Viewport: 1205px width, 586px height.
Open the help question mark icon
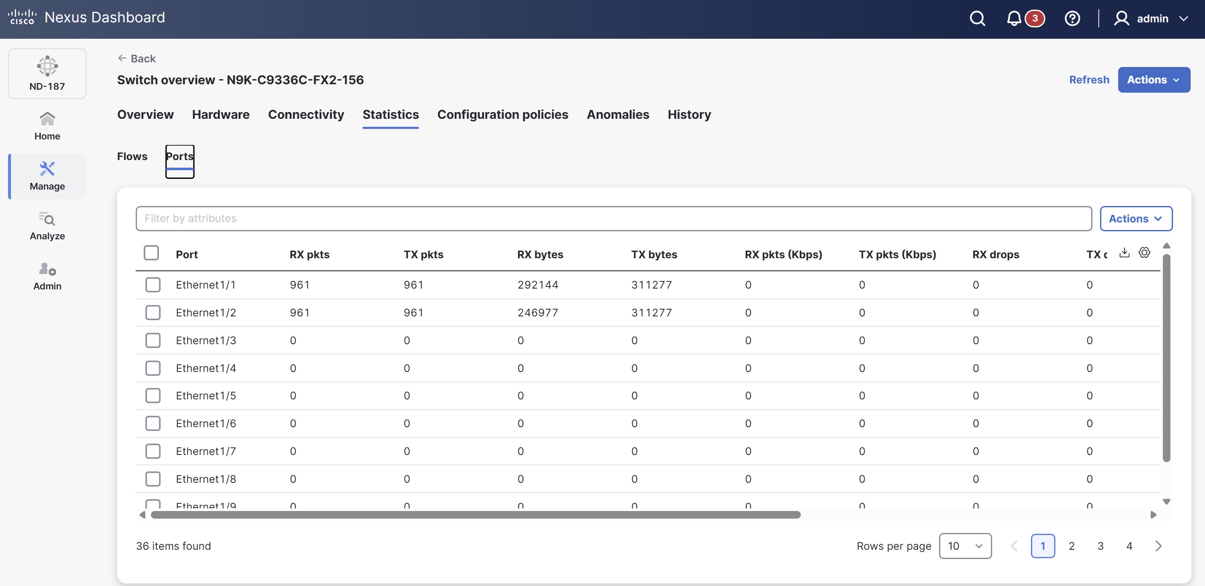pyautogui.click(x=1072, y=18)
